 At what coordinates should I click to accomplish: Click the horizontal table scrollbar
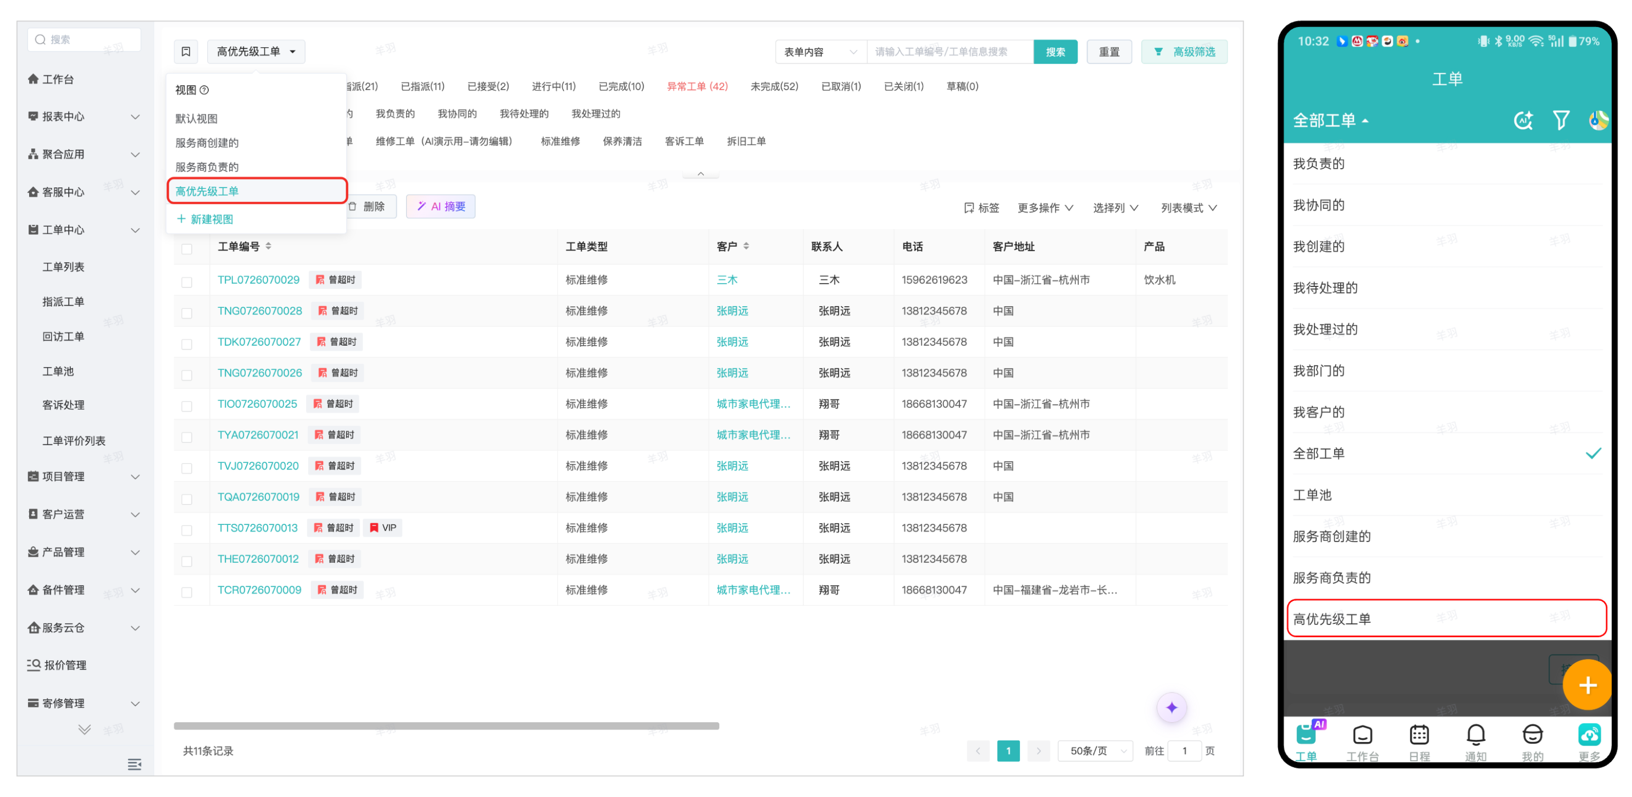[446, 726]
